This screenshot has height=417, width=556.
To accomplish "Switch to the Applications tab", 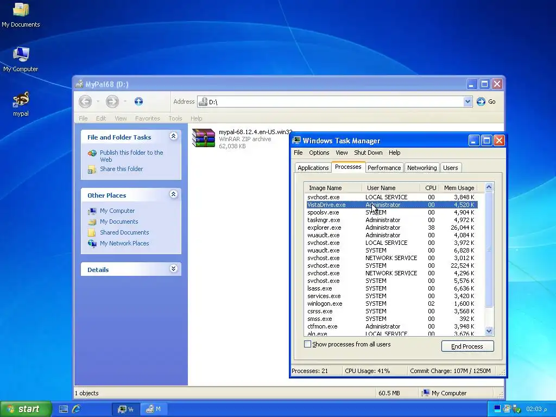I will [x=313, y=168].
